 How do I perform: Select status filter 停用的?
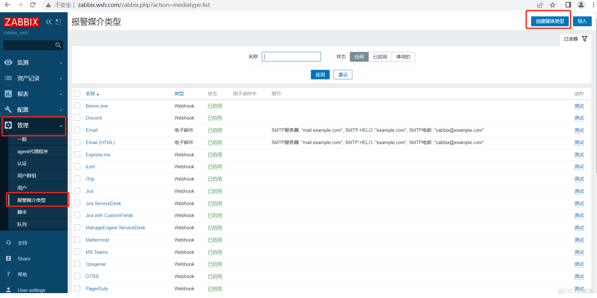403,57
